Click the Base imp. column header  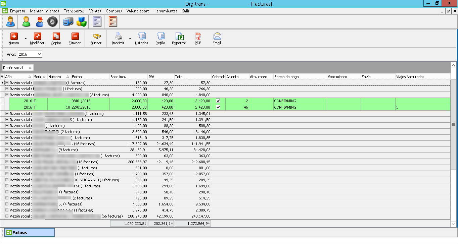pos(129,77)
